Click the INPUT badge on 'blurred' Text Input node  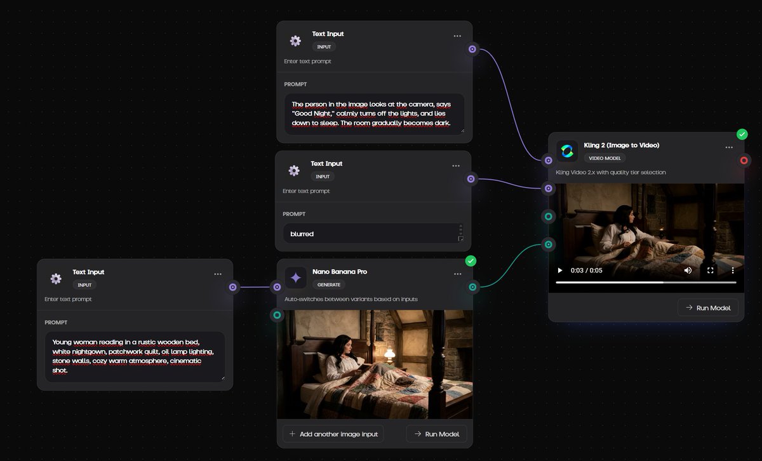click(323, 177)
